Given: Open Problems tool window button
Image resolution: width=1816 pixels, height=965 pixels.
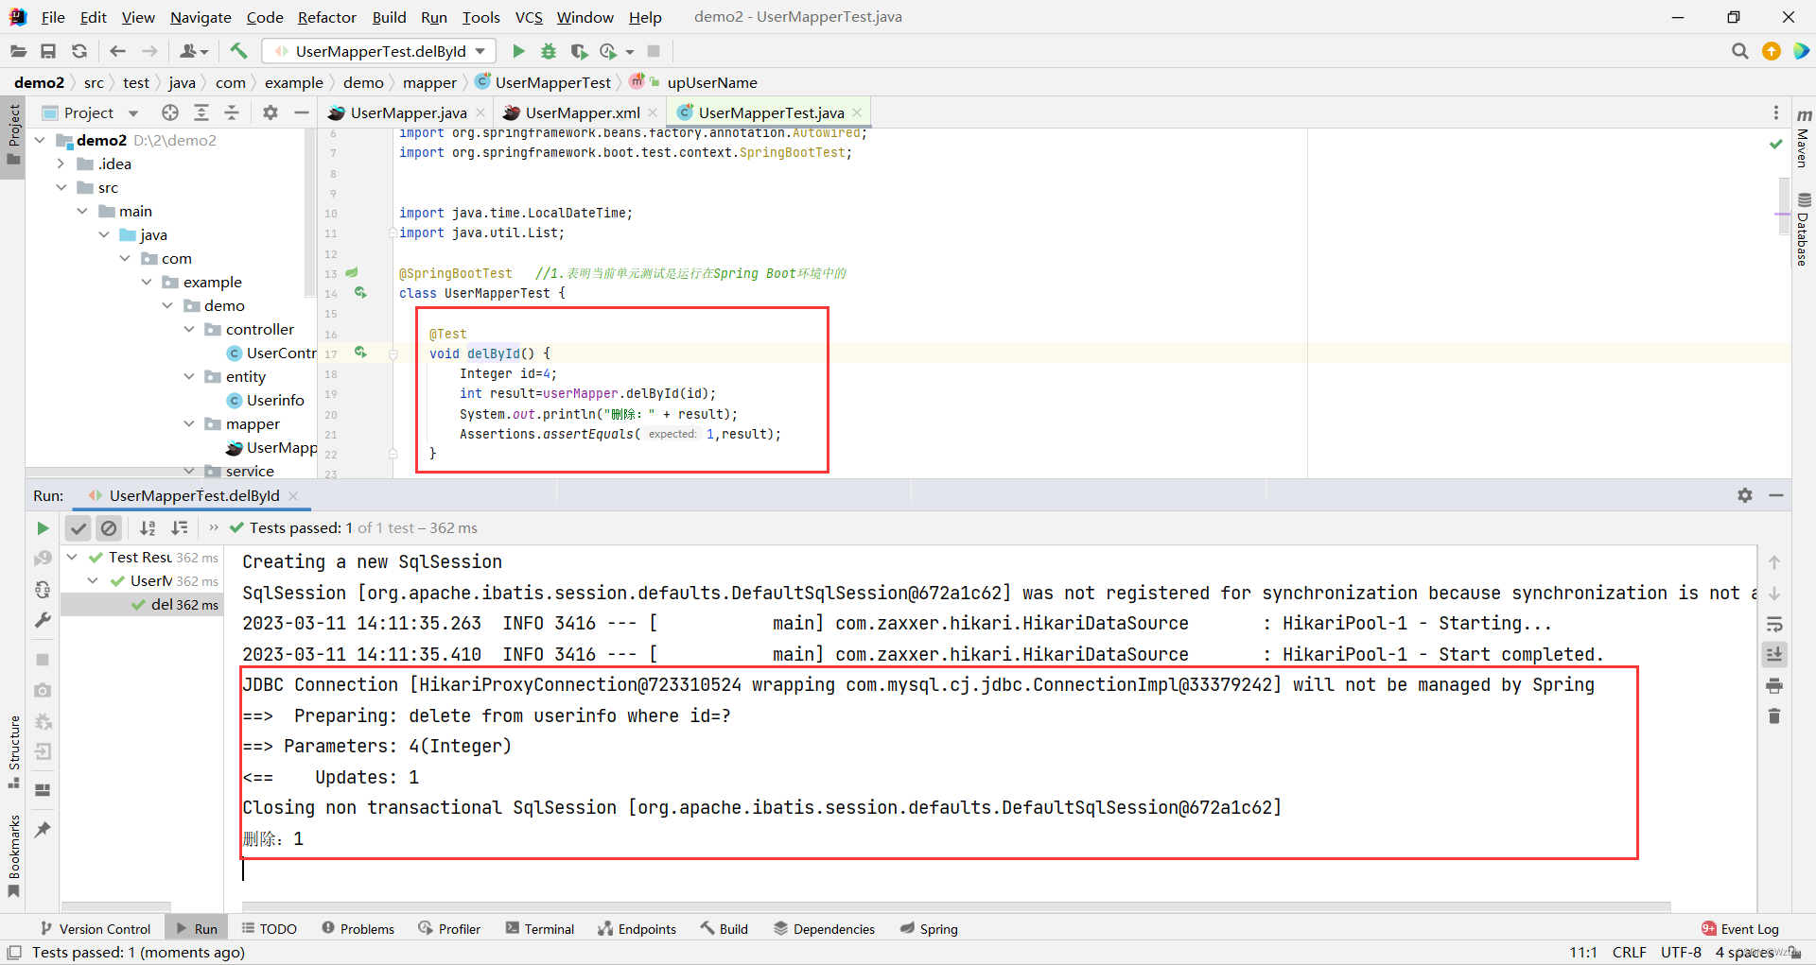Looking at the screenshot, I should coord(358,929).
